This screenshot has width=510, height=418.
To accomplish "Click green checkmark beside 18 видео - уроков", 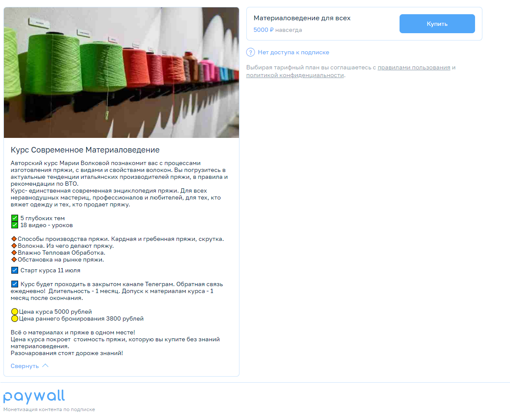I will [15, 225].
